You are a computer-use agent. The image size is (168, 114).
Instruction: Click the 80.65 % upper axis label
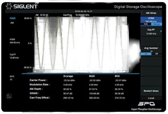click(28, 18)
